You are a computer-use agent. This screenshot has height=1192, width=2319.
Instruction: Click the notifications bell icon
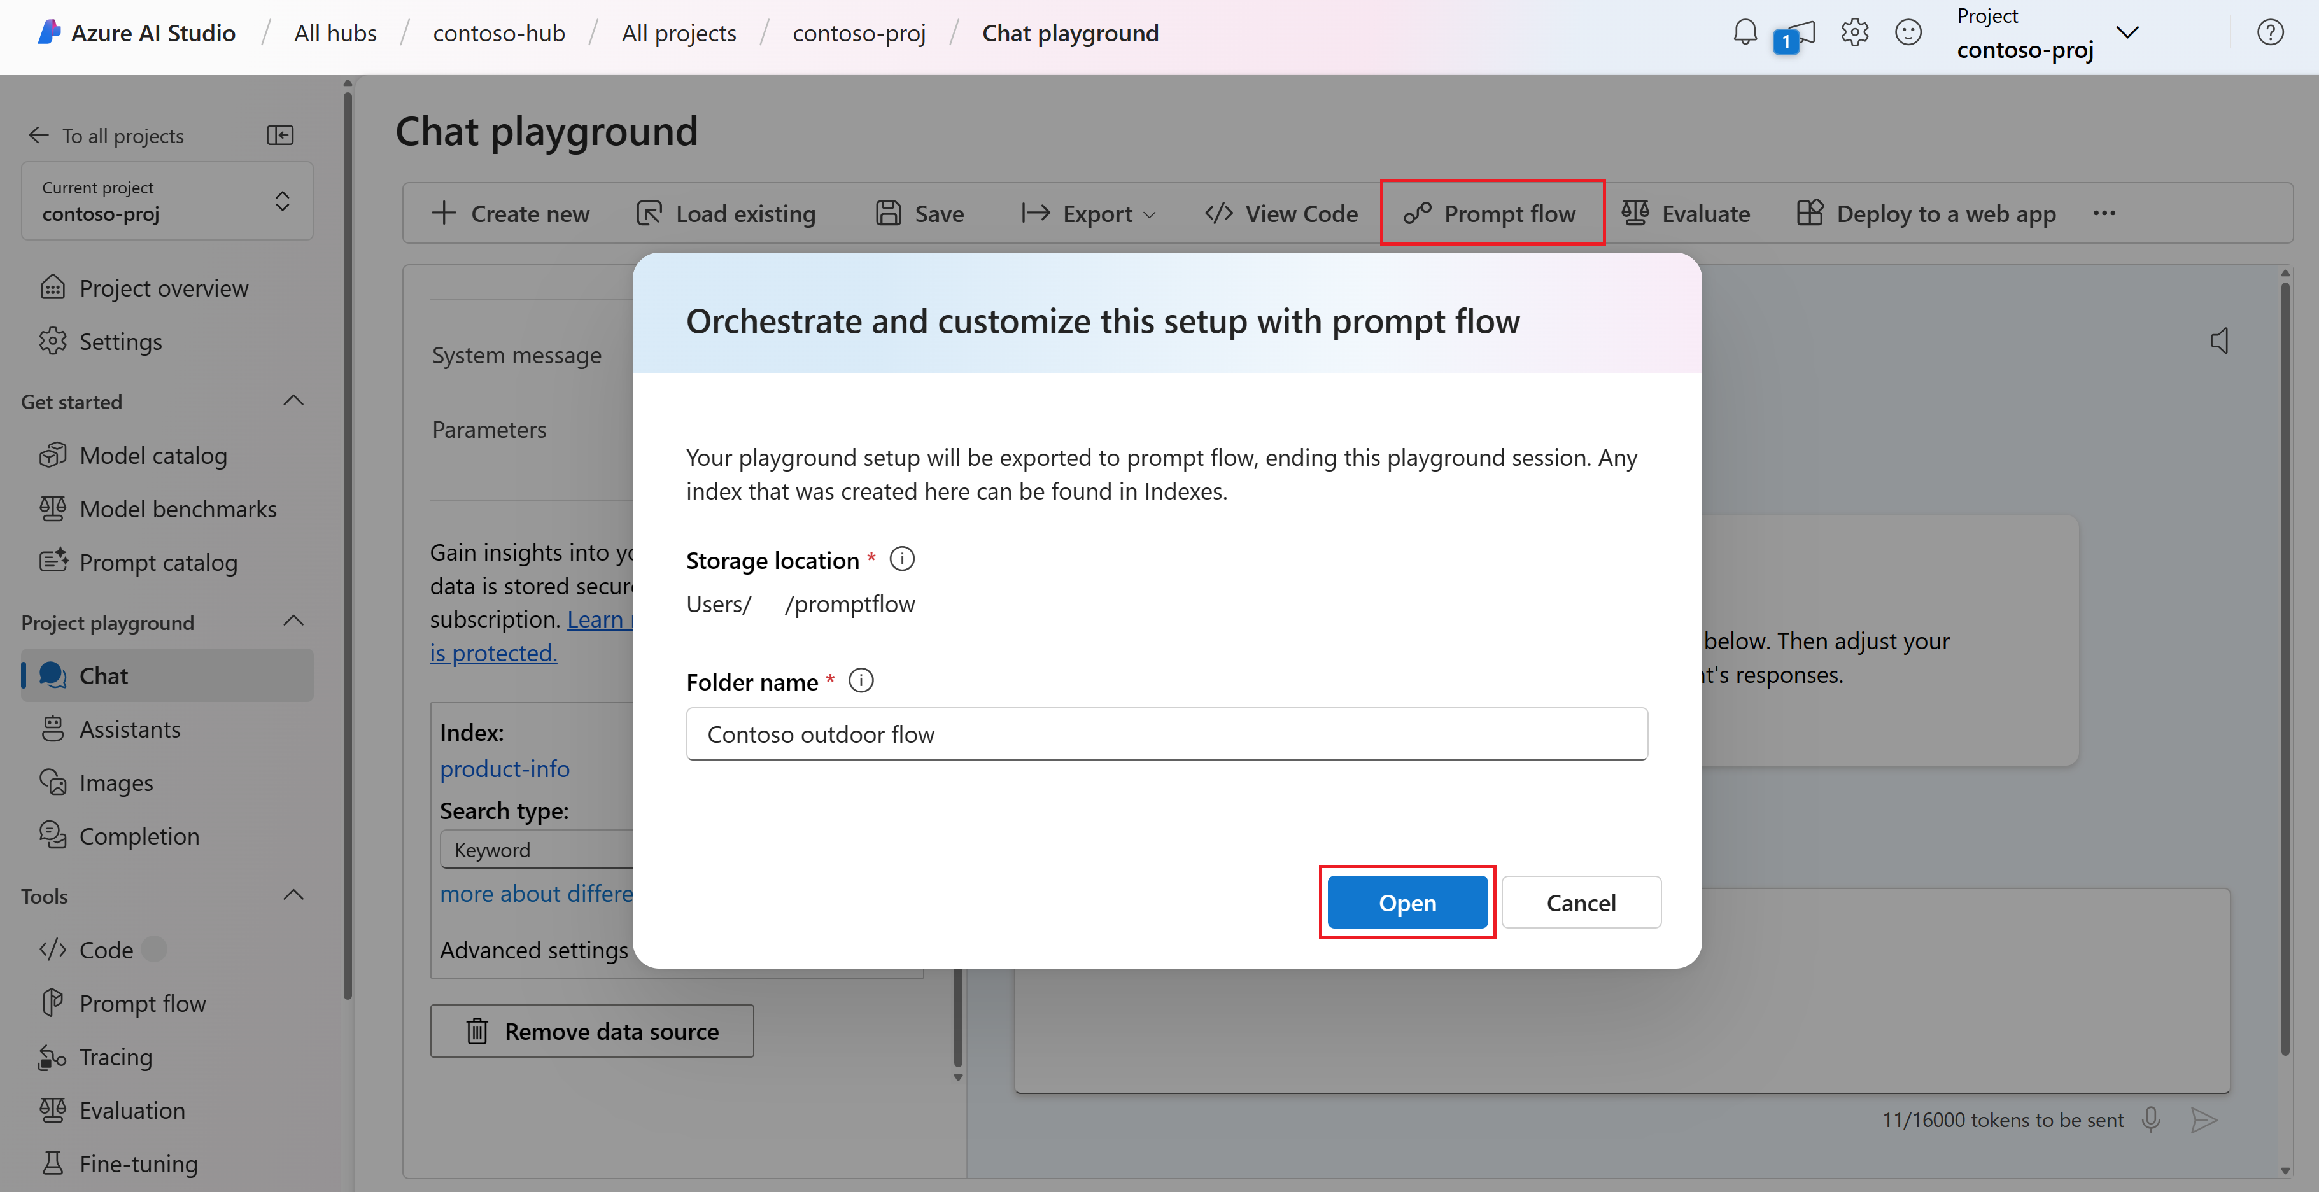(1745, 33)
